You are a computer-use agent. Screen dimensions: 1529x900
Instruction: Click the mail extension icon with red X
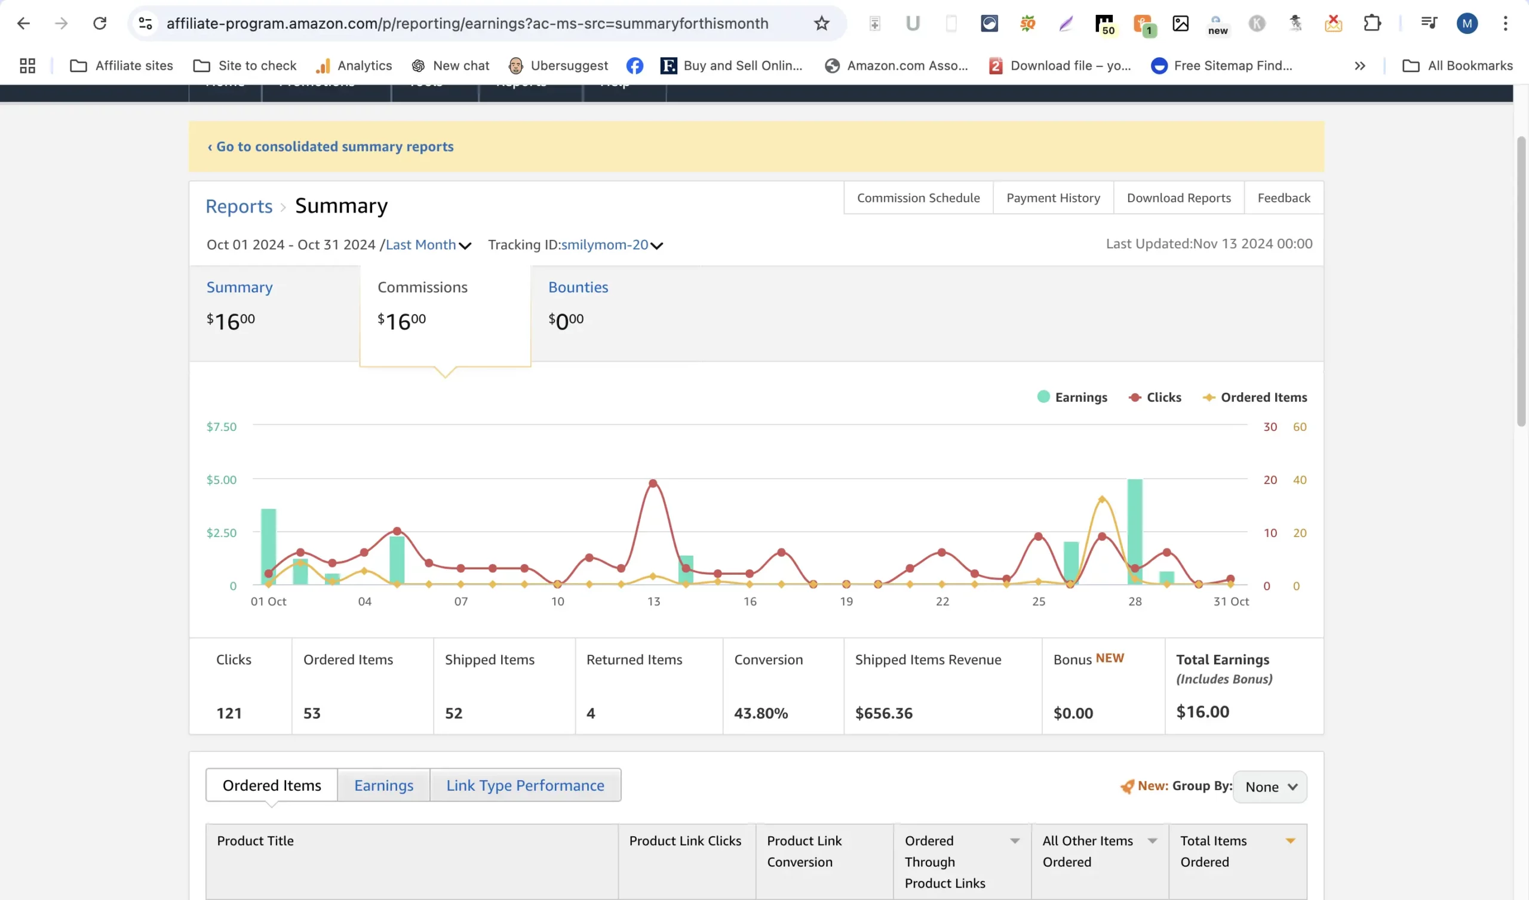click(1333, 23)
